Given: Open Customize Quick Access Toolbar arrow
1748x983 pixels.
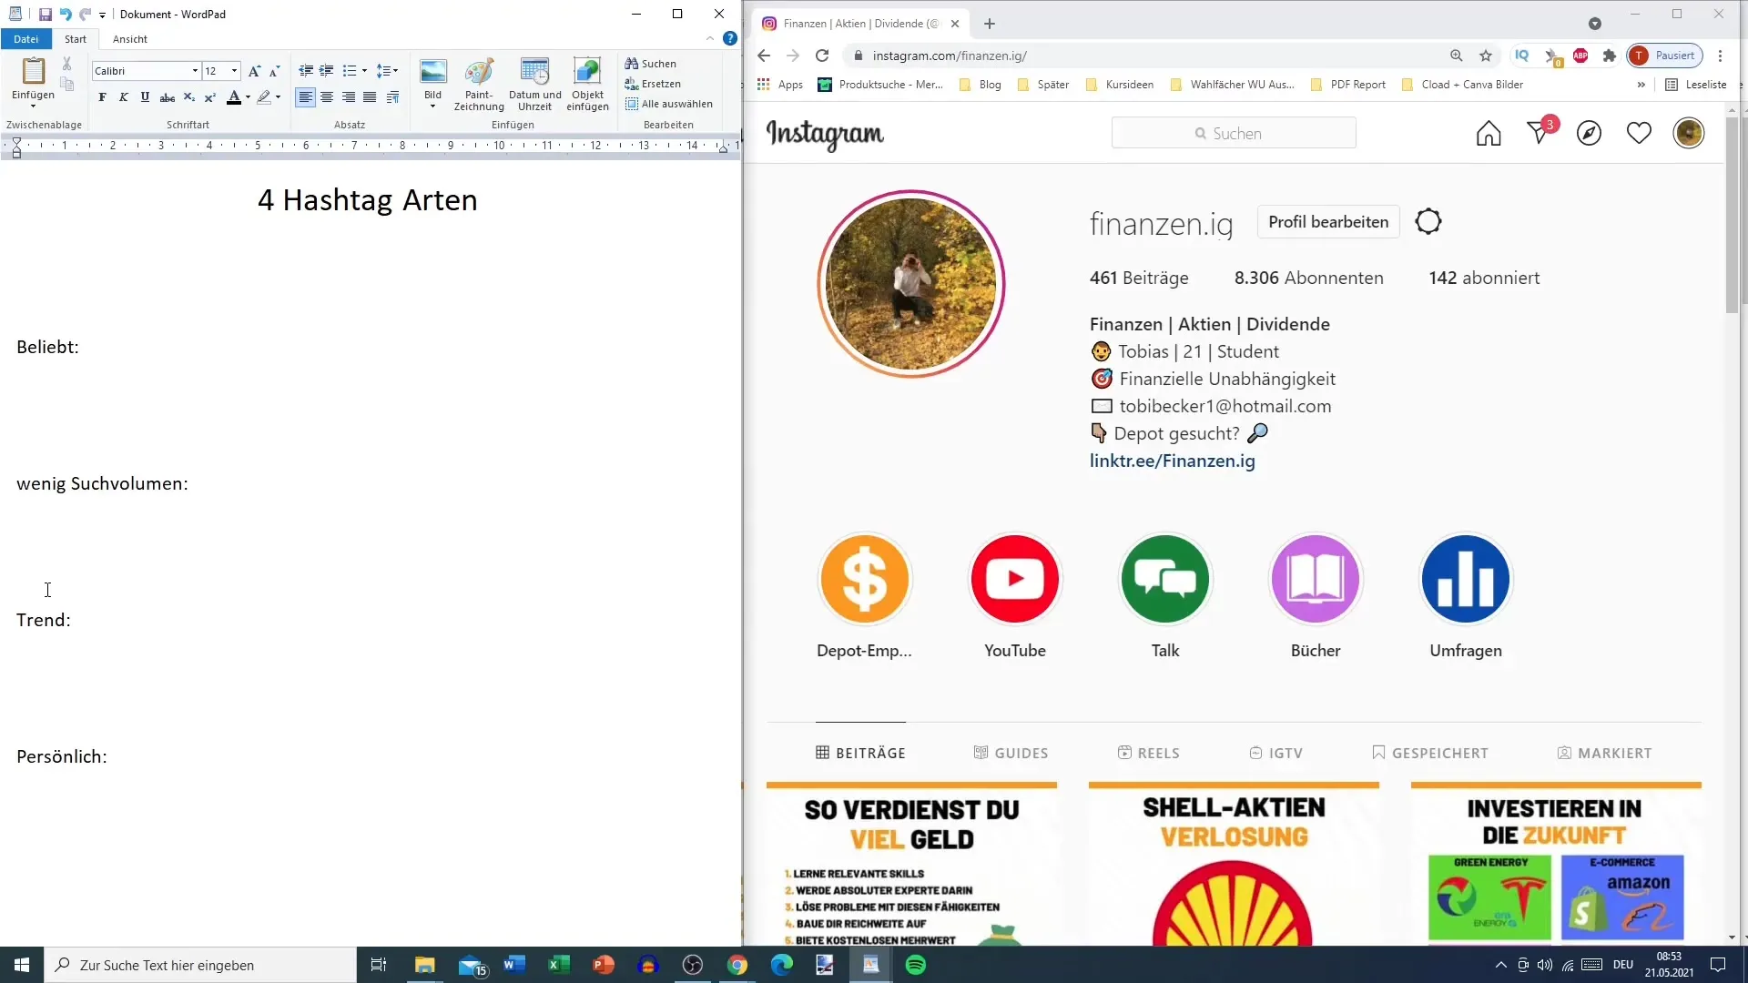Looking at the screenshot, I should point(102,15).
